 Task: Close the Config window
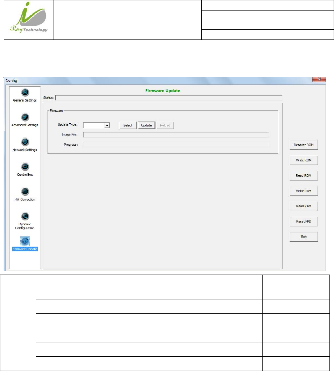click(x=319, y=79)
